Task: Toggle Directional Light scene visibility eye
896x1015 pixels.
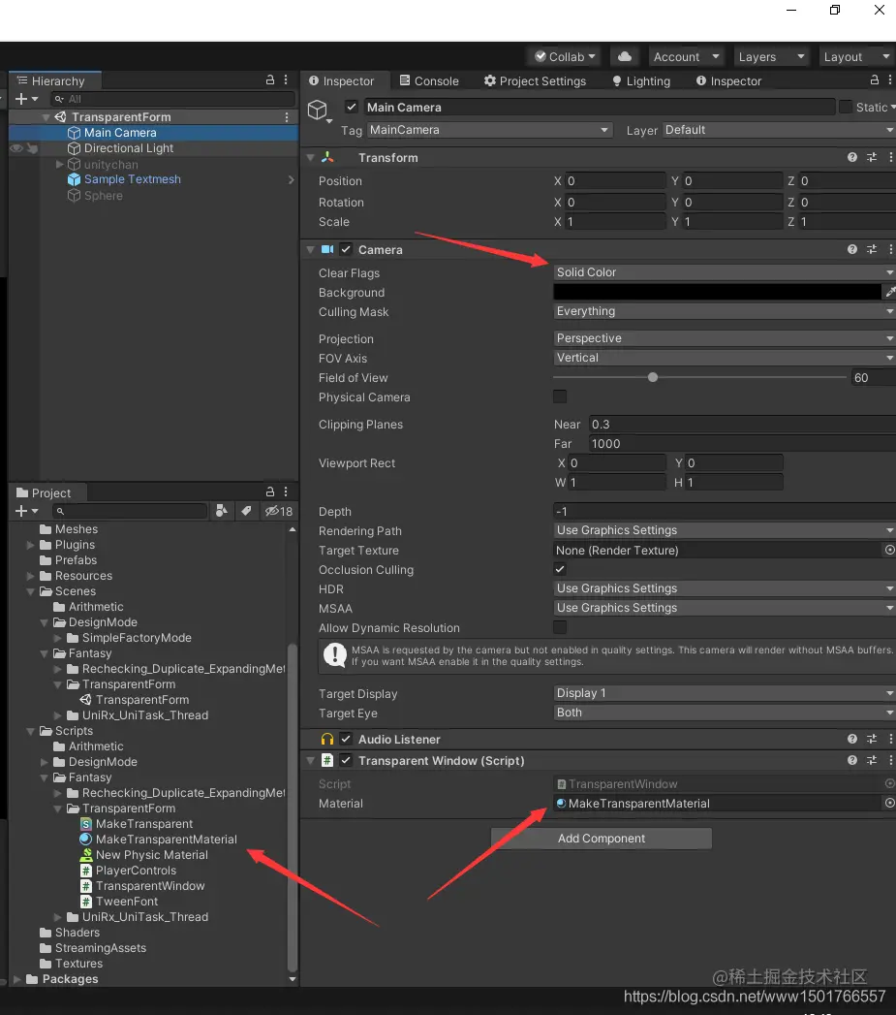Action: pyautogui.click(x=16, y=148)
